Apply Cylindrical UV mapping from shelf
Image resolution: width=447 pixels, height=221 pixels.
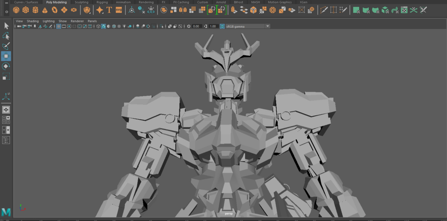(x=366, y=10)
